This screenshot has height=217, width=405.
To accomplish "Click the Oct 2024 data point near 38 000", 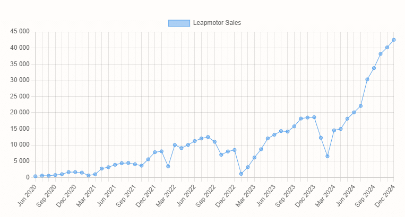I will pos(381,54).
